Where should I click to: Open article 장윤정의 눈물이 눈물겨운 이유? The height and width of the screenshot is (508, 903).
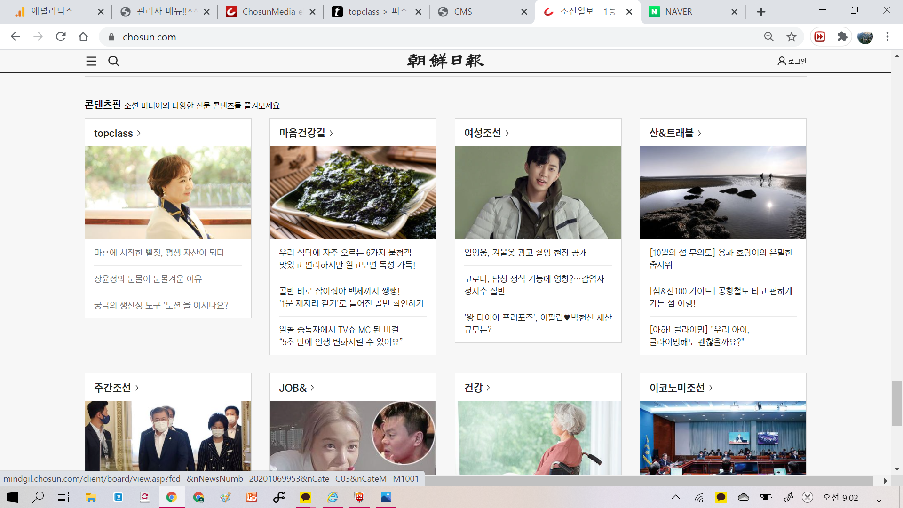(148, 279)
